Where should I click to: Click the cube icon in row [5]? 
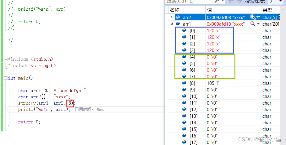tap(184, 63)
